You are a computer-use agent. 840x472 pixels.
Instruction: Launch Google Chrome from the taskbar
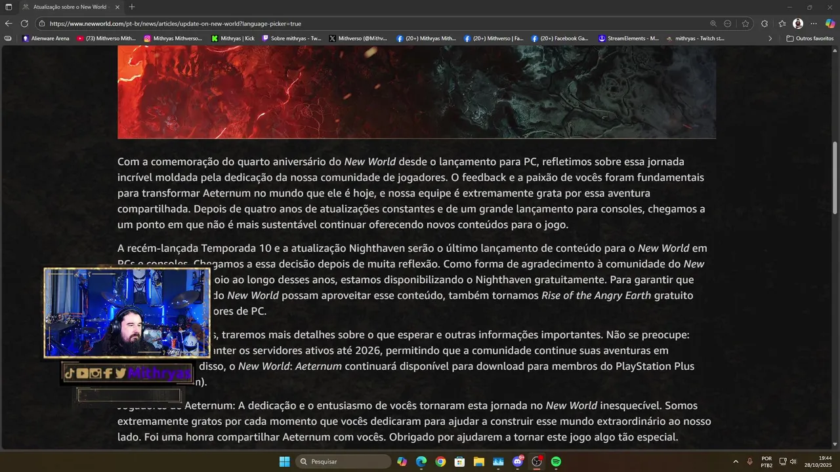440,462
